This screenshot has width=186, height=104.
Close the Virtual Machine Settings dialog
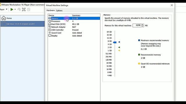pyautogui.click(x=172, y=5)
